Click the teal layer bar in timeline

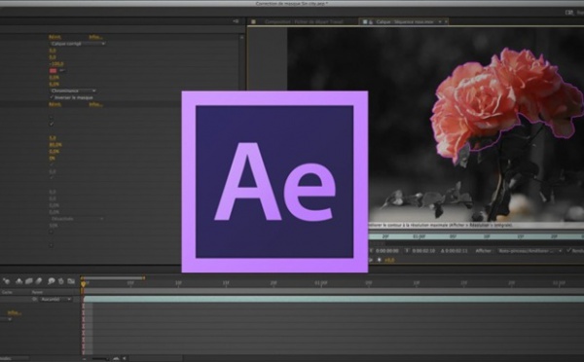pos(333,299)
